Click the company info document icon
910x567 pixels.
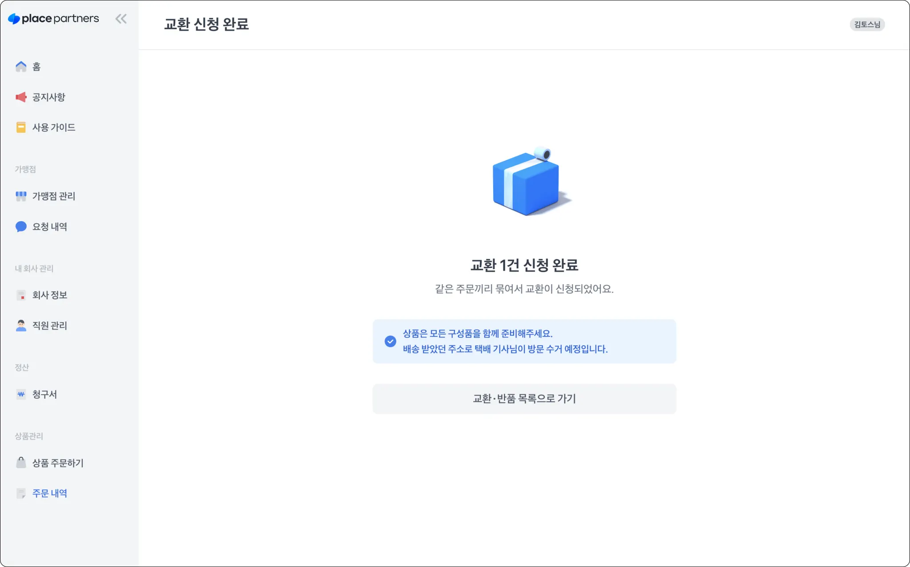(21, 295)
